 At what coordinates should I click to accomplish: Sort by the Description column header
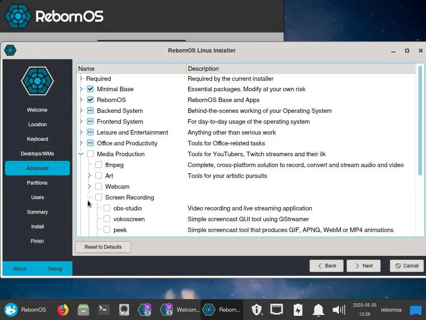tap(301, 69)
